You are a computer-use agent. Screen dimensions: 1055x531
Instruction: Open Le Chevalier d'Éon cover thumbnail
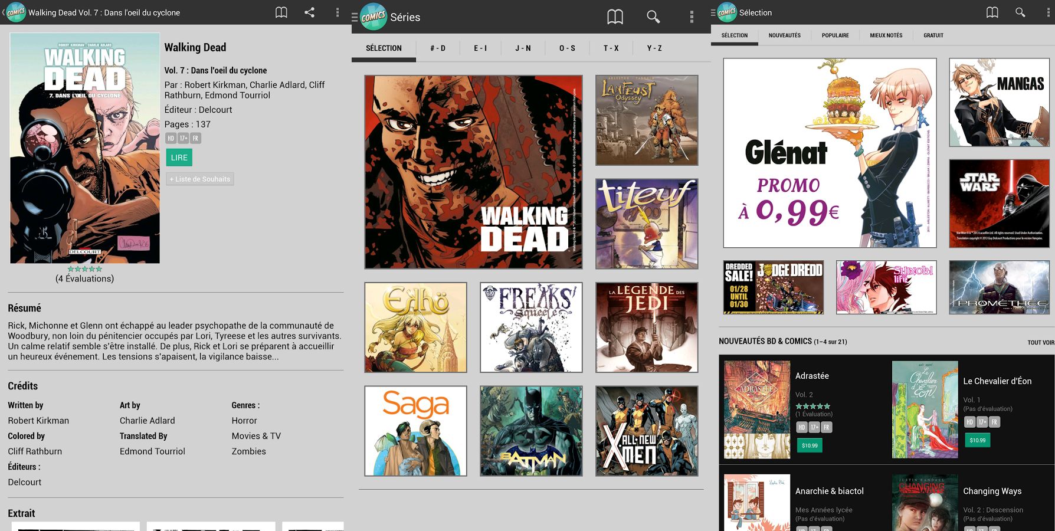coord(925,410)
